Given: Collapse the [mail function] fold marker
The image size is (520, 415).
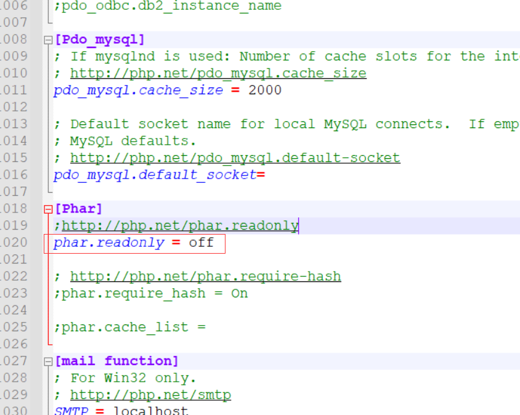Looking at the screenshot, I should [48, 361].
